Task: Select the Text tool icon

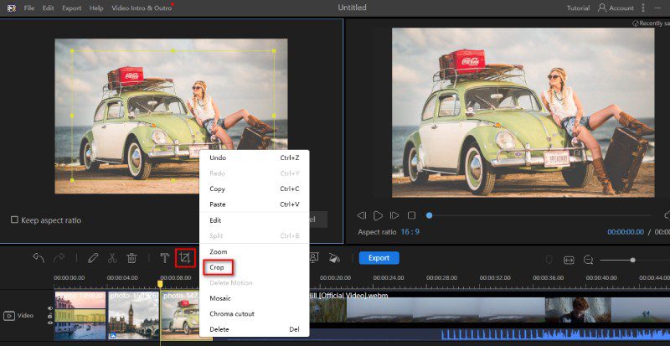Action: coord(164,258)
